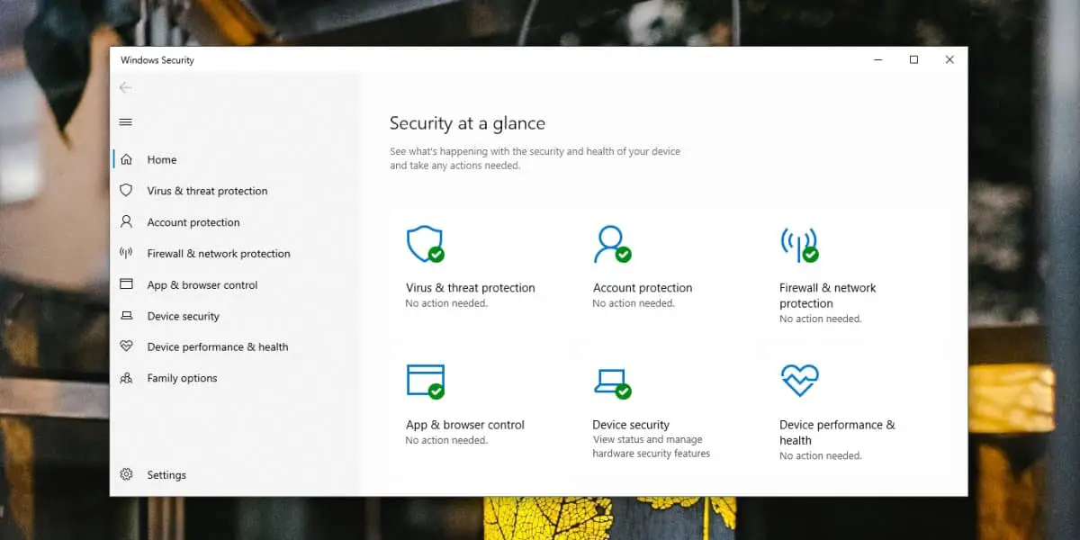This screenshot has height=540, width=1080.
Task: Click the shield icon in sidebar
Action: 126,191
